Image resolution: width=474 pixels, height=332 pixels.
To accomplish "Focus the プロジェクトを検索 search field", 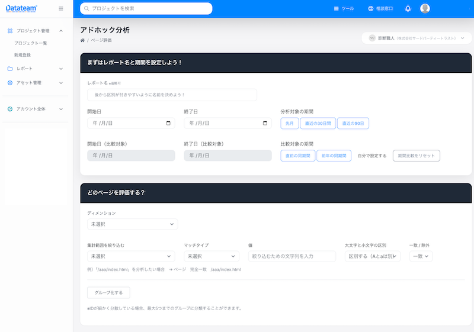I will [146, 8].
